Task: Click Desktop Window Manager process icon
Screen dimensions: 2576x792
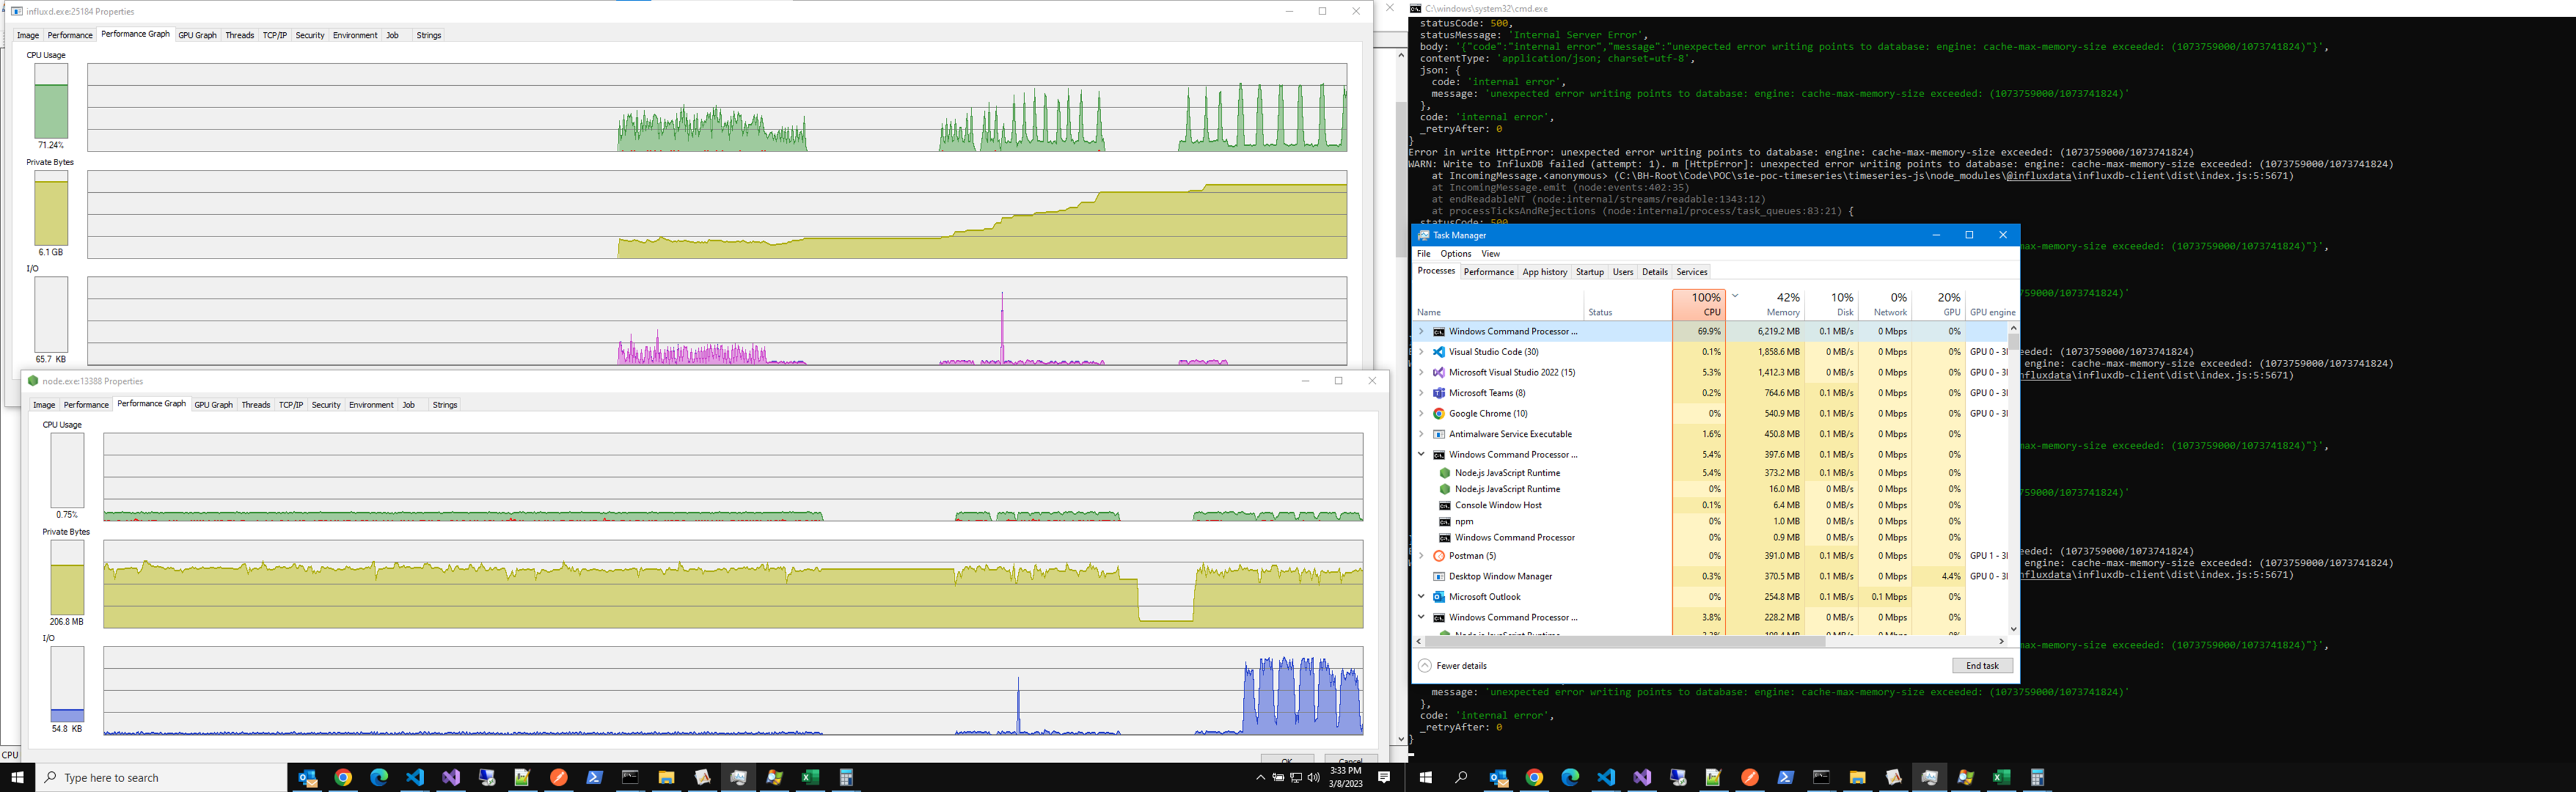Action: pyautogui.click(x=1439, y=576)
